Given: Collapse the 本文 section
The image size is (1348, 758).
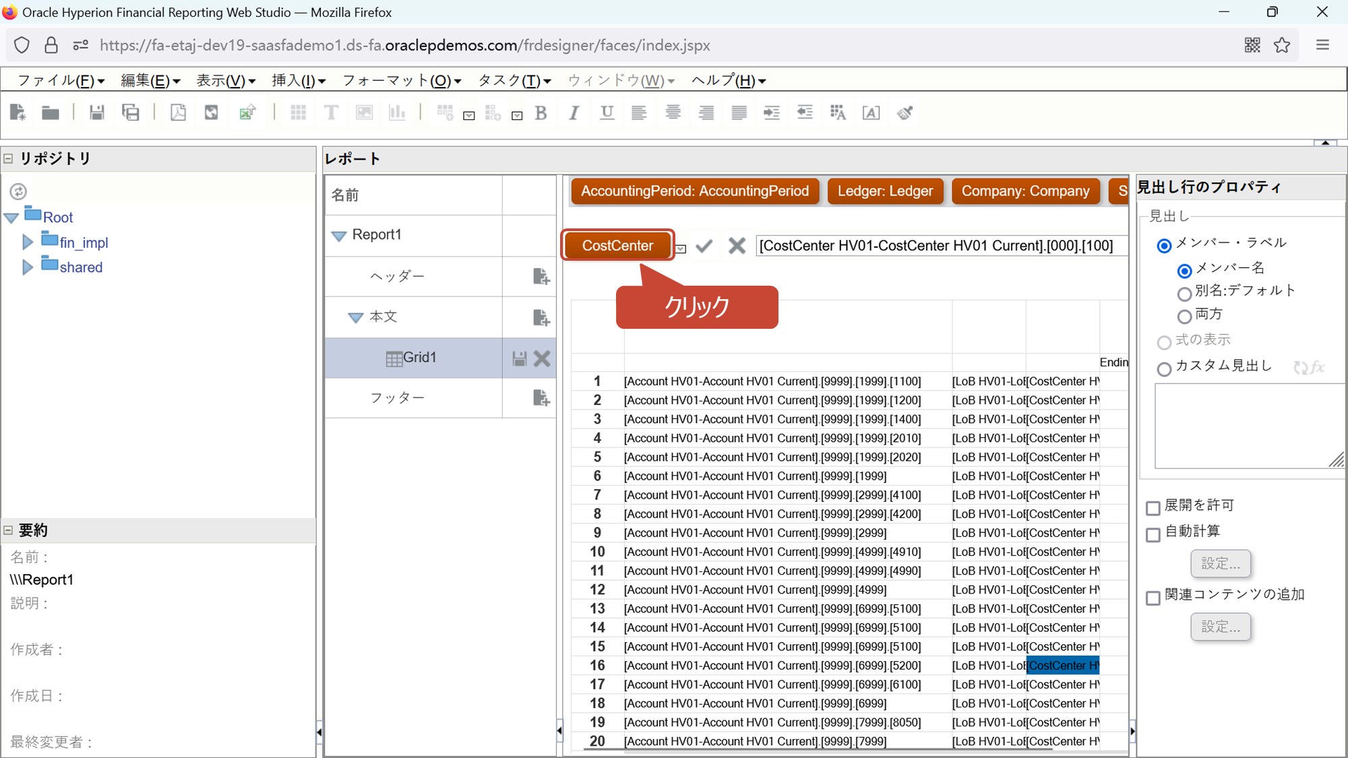Looking at the screenshot, I should coord(355,317).
